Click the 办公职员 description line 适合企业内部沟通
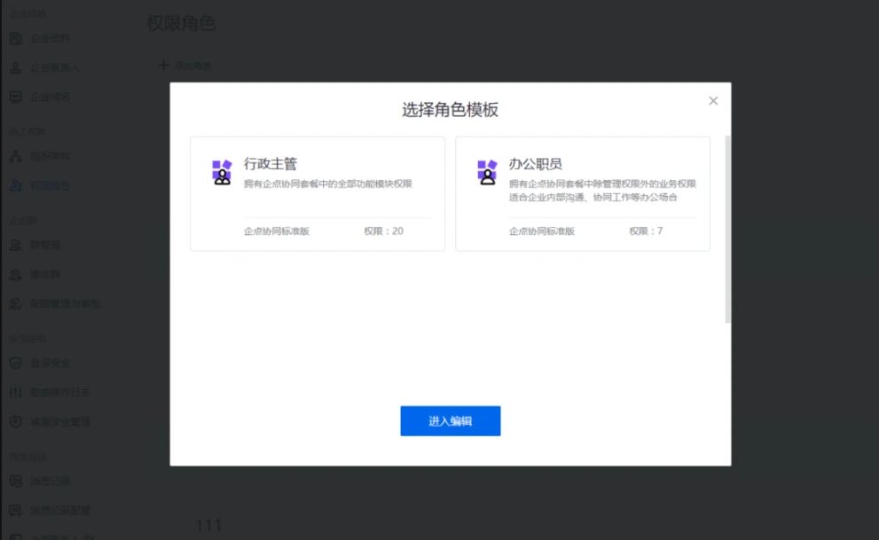 click(593, 197)
